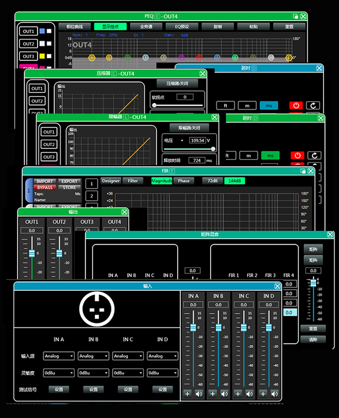Screen dimensions: 339x418
Task: Click the plus icon under IN B fader
Action: [x=213, y=394]
